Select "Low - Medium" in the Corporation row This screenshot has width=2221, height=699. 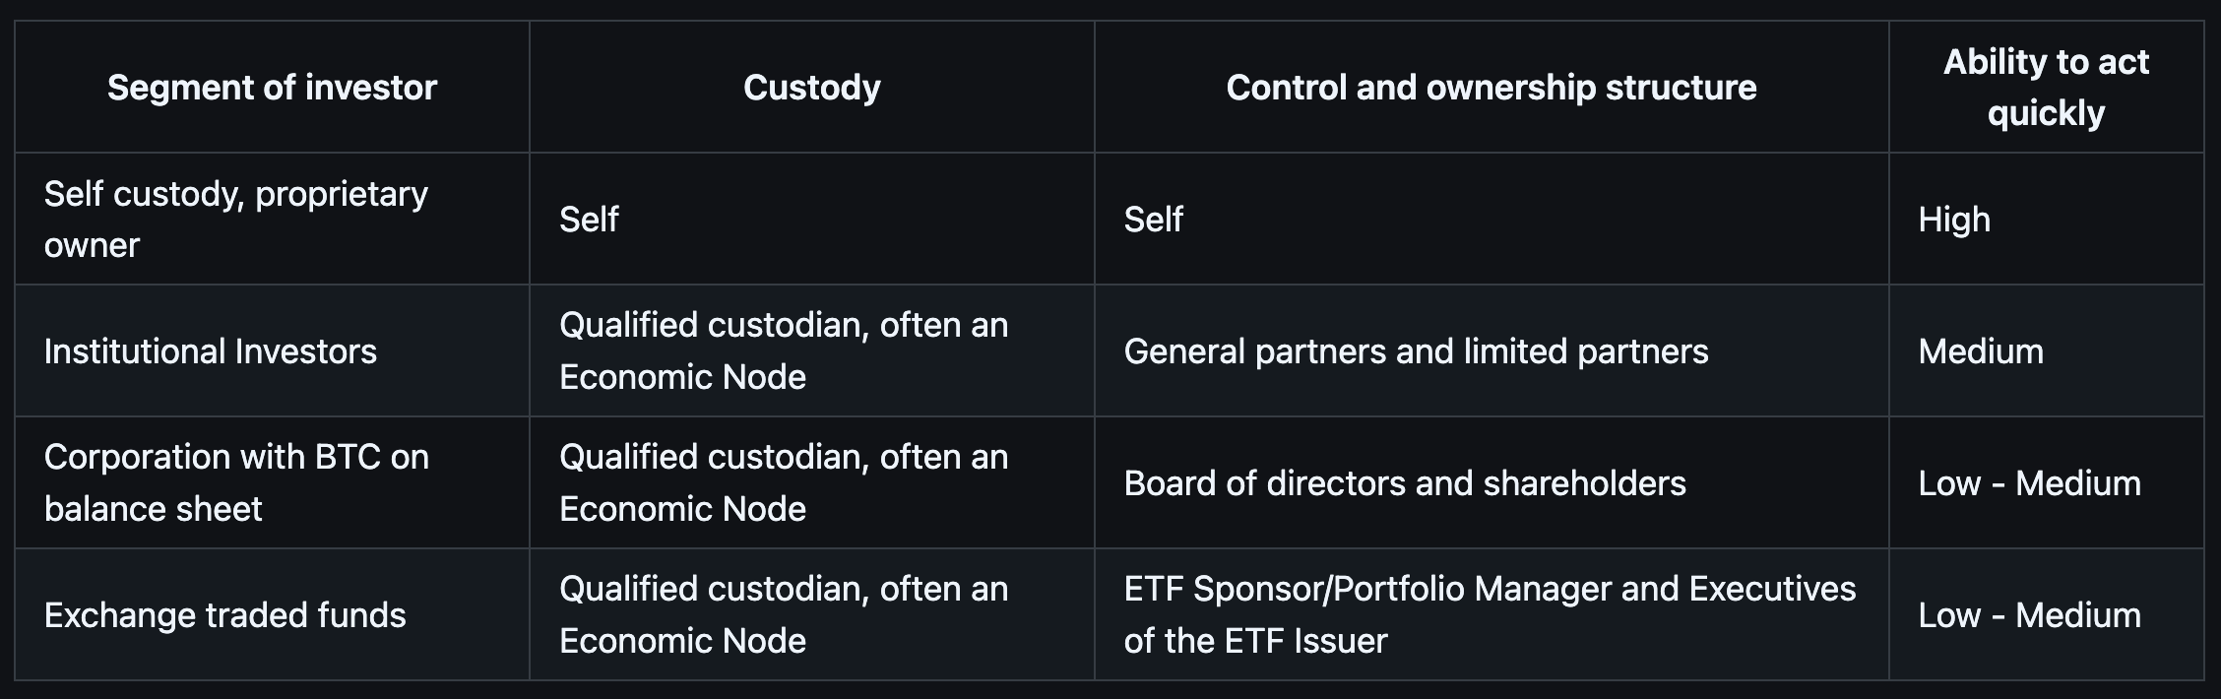(2029, 483)
